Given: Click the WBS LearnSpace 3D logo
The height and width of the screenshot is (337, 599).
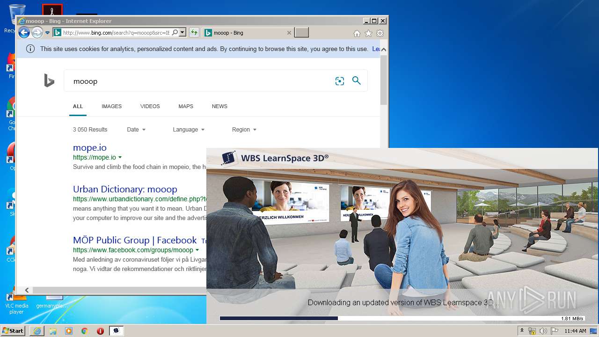Looking at the screenshot, I should (275, 158).
